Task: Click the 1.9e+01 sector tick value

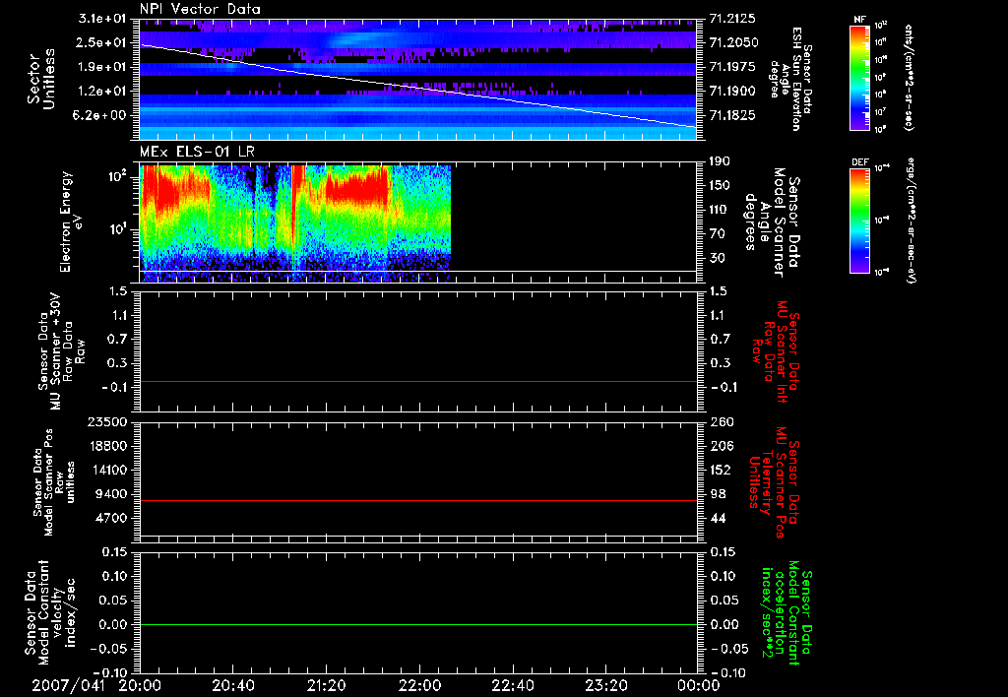Action: coord(102,67)
